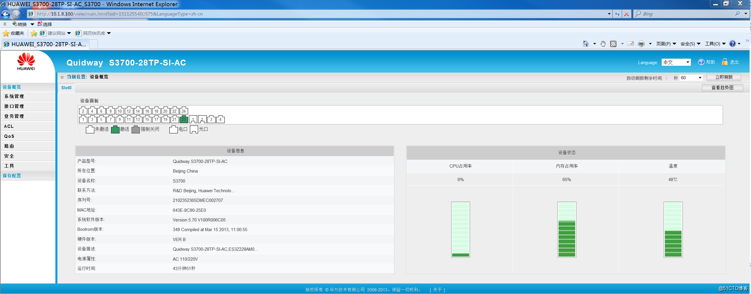Click the 退出 logout link

[x=734, y=62]
